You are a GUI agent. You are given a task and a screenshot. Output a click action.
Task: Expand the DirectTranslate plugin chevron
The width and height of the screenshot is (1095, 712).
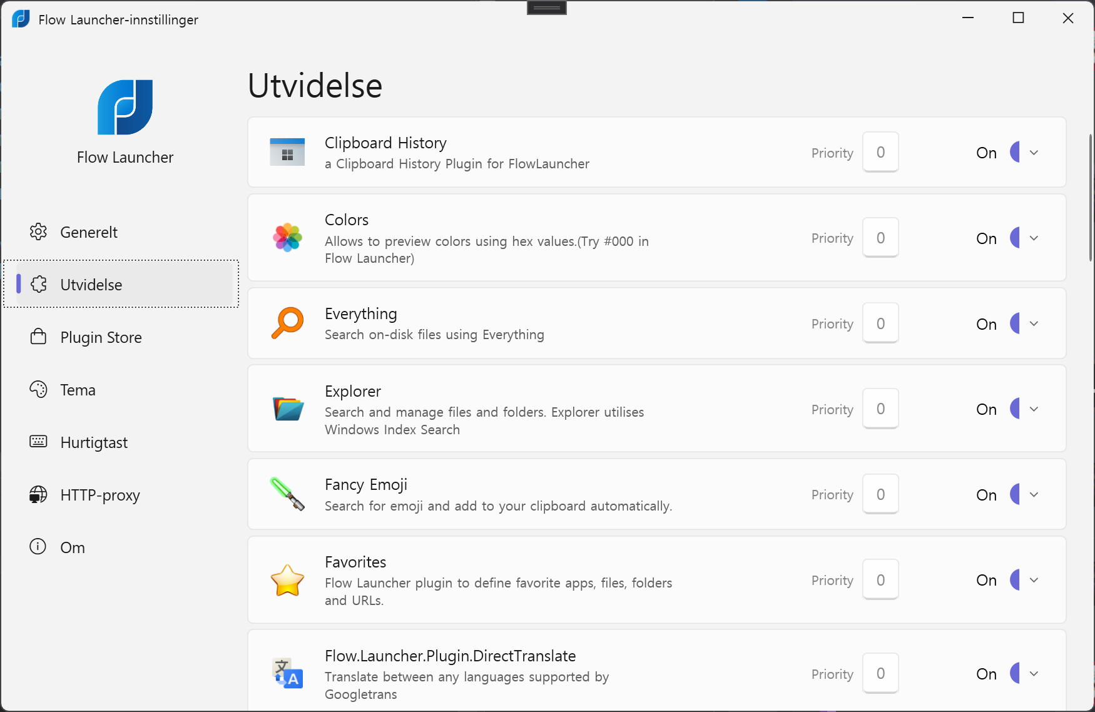pyautogui.click(x=1034, y=674)
